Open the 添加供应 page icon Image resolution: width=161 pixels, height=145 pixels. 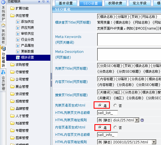click(x=18, y=22)
